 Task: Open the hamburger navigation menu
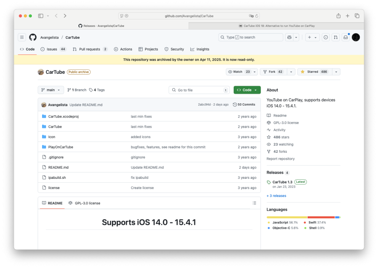[x=22, y=37]
